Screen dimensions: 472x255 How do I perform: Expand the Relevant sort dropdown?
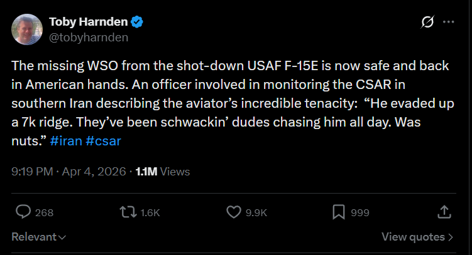click(x=38, y=237)
